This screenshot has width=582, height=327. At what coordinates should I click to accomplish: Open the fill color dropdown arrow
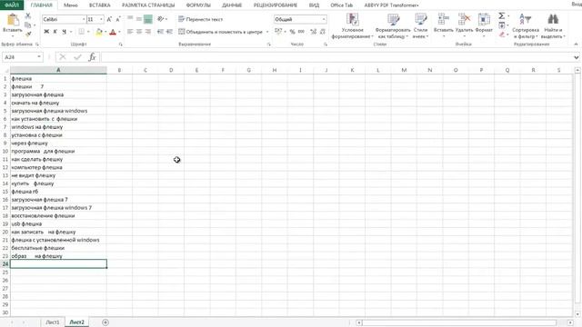point(105,32)
